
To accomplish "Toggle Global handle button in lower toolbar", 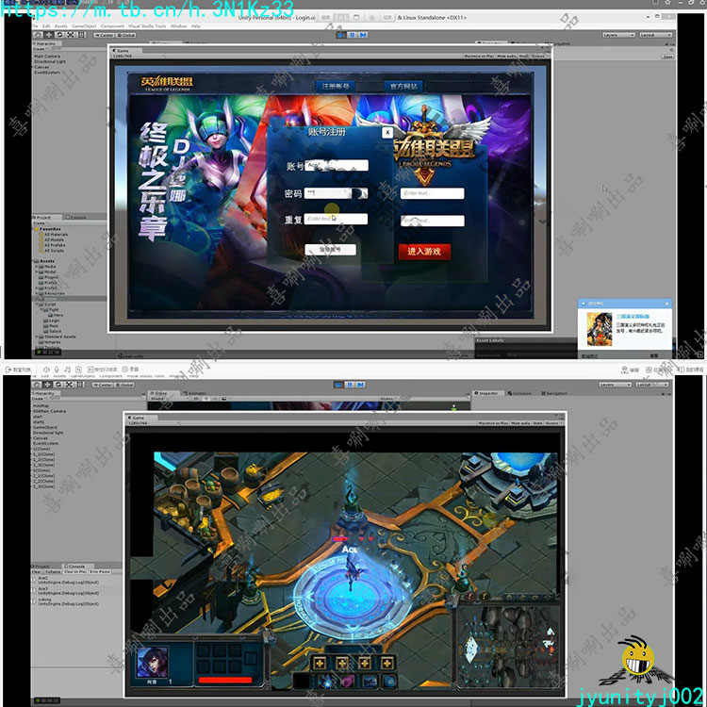I will pyautogui.click(x=124, y=385).
